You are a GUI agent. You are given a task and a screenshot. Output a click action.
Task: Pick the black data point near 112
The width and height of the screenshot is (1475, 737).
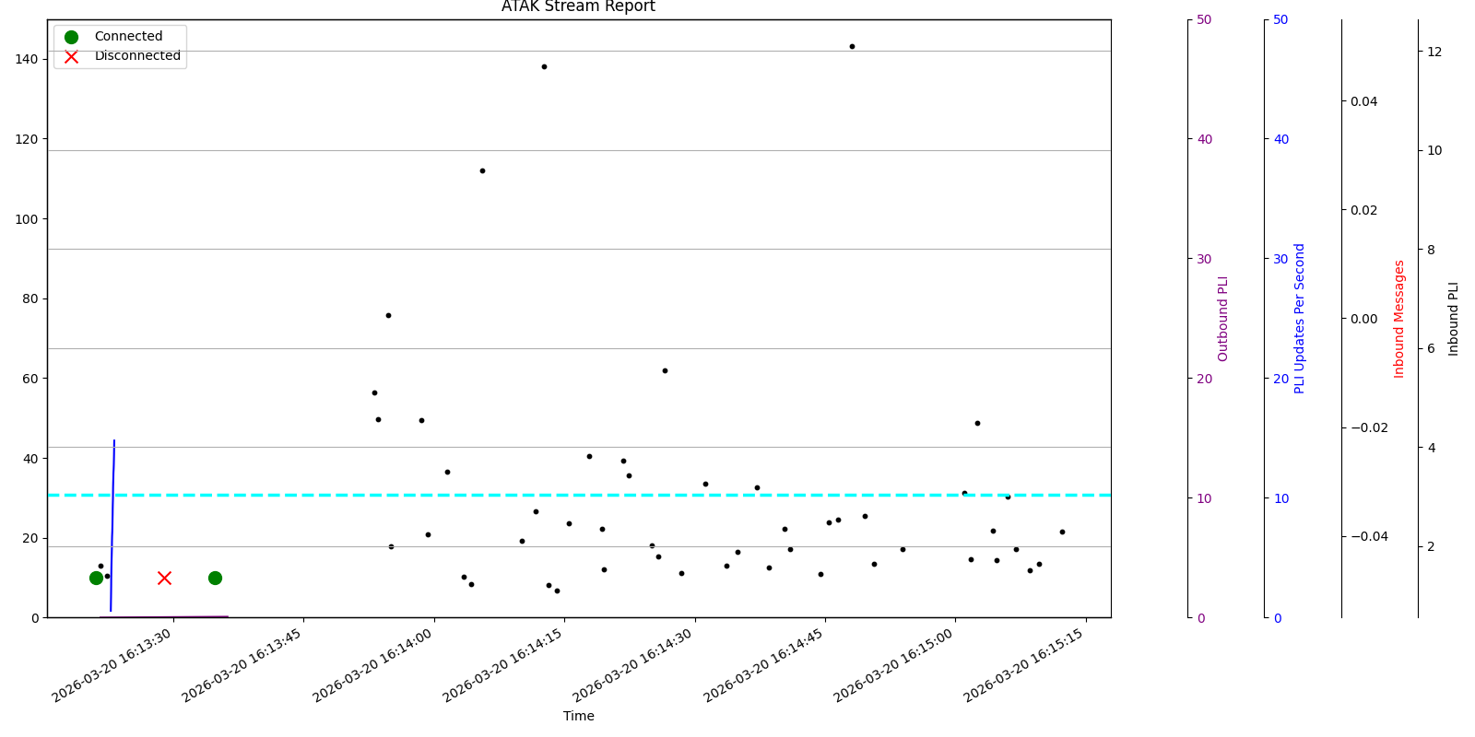[x=482, y=170]
